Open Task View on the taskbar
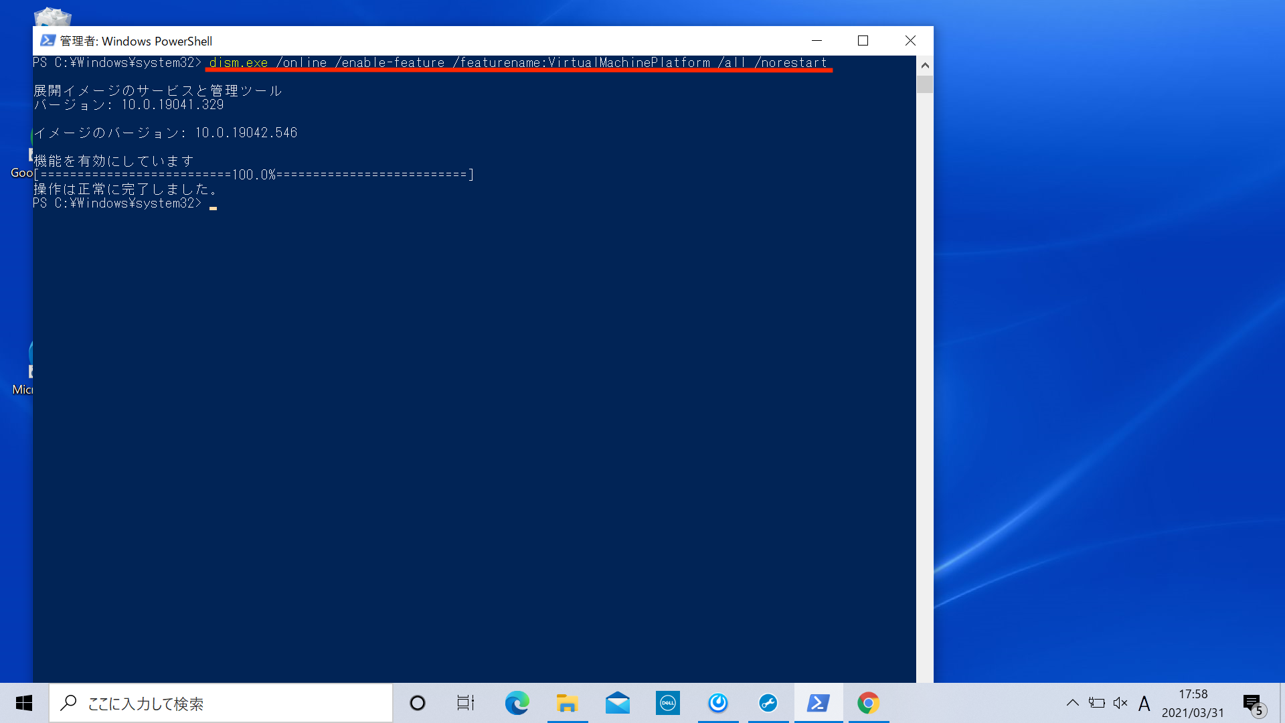The height and width of the screenshot is (723, 1285). pyautogui.click(x=466, y=703)
